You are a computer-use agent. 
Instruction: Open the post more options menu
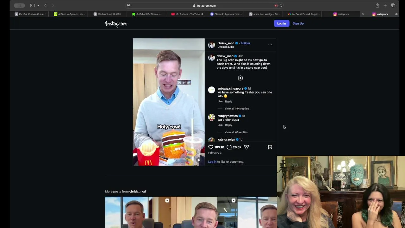(270, 45)
